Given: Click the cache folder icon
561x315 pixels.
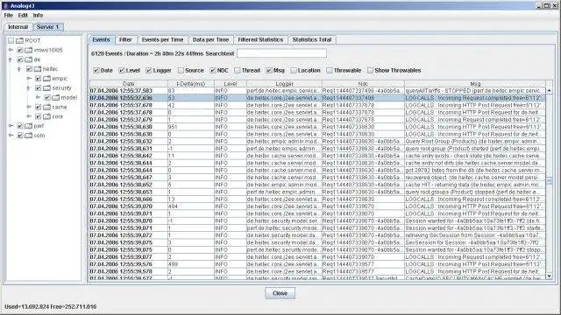Looking at the screenshot, I should [46, 107].
